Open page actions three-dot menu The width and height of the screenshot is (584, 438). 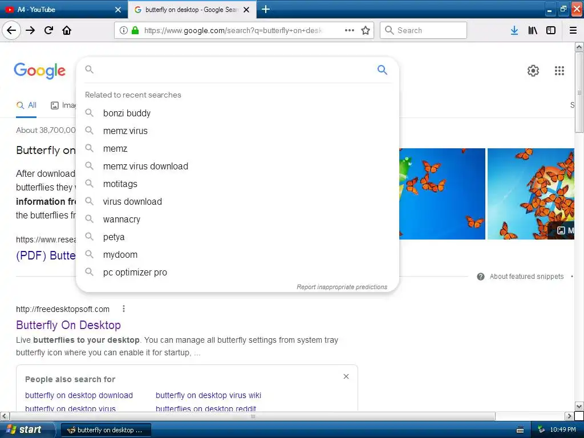click(x=350, y=30)
